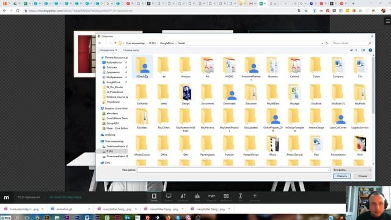Open the InteriorDesign folder

[x=316, y=119]
